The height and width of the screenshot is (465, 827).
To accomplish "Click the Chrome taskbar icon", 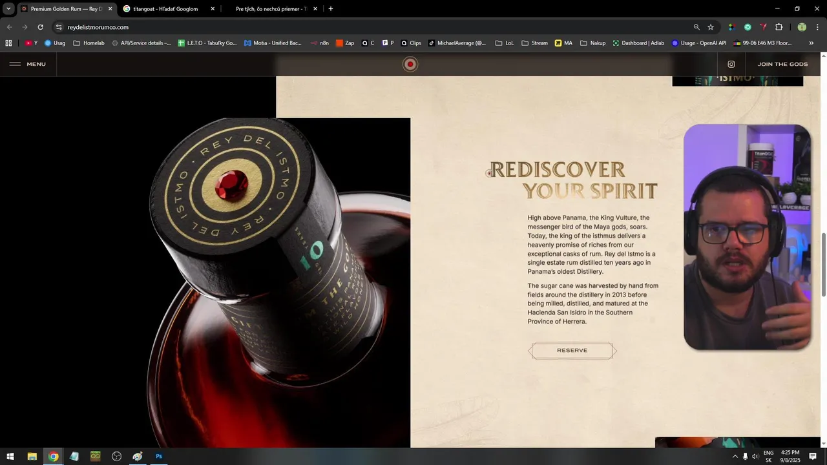I will (x=53, y=457).
